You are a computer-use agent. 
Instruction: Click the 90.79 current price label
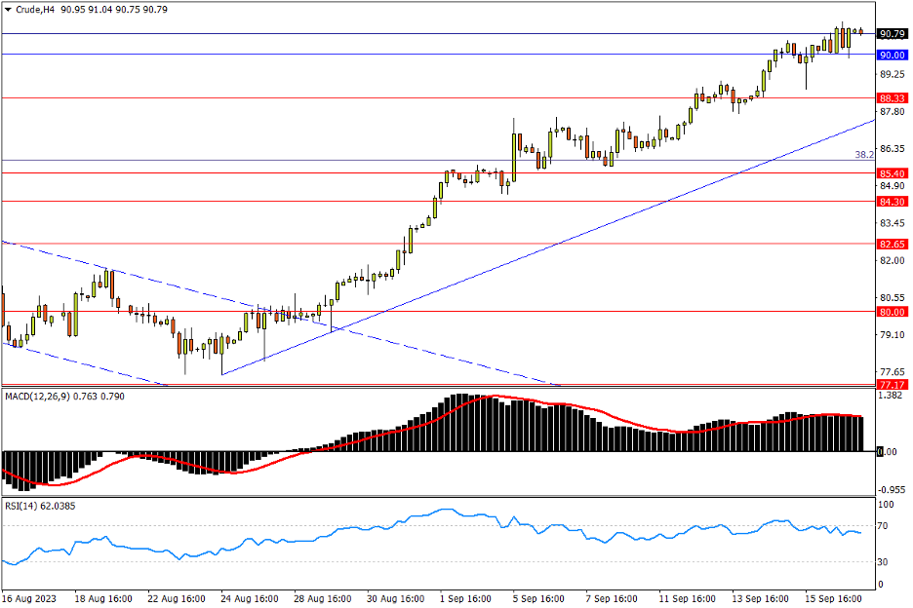pyautogui.click(x=892, y=34)
